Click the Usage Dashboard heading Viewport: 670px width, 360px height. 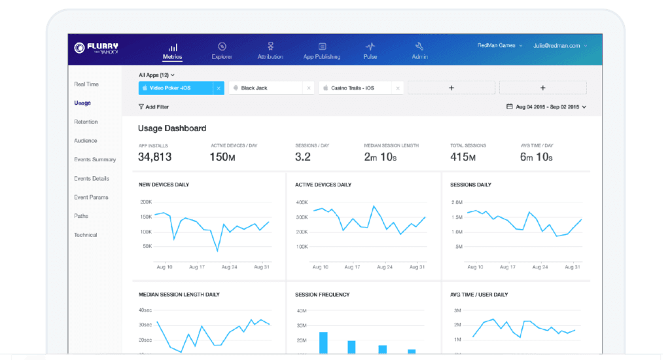[172, 128]
